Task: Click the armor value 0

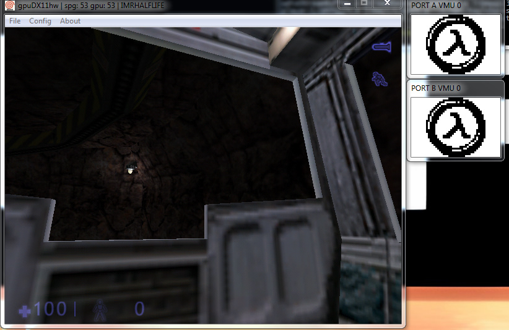Action: (139, 309)
